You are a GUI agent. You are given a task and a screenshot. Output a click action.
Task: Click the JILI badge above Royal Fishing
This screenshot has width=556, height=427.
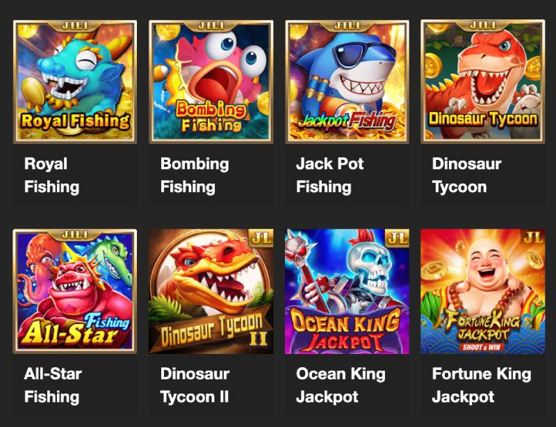coord(75,26)
